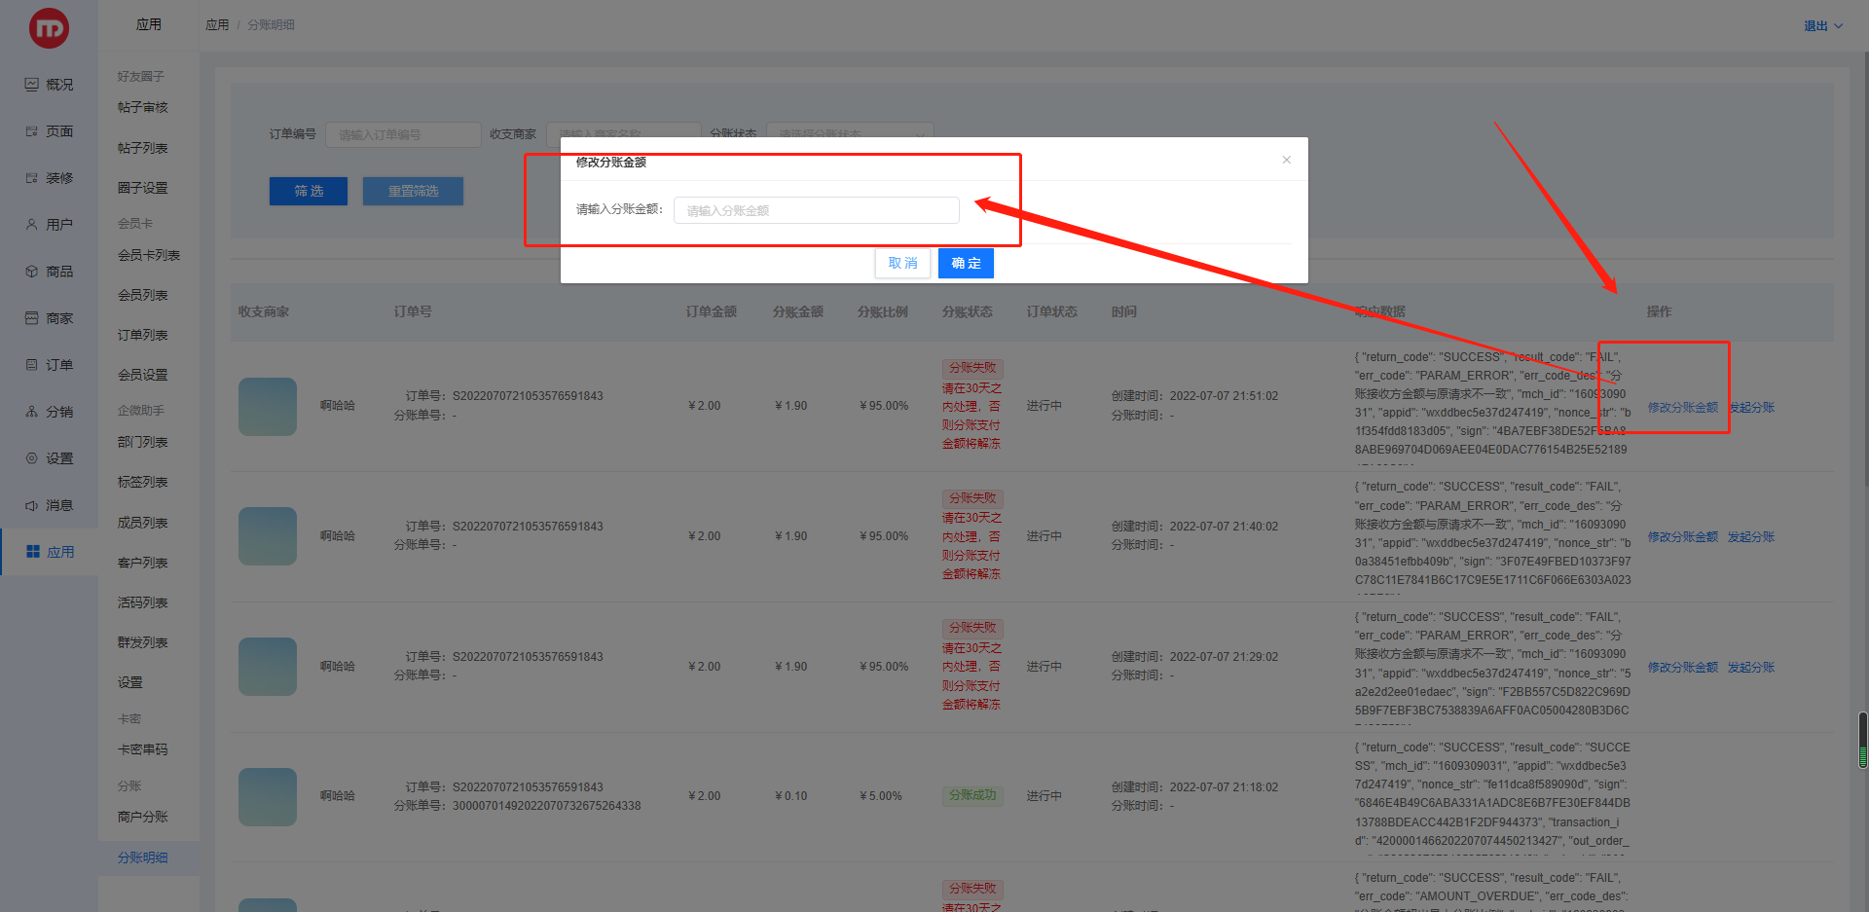Click 修改分账金额 for 21:51:02 row

1683,407
